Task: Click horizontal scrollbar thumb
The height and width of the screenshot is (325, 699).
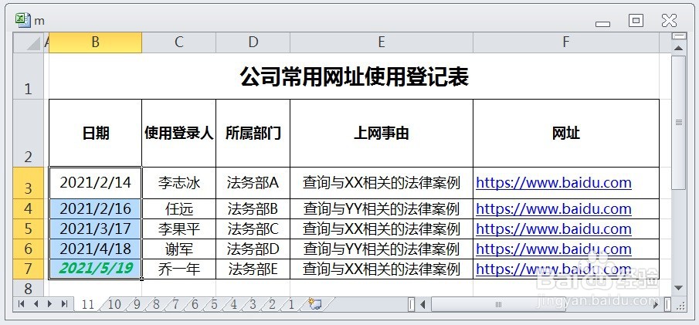Action: tap(498, 305)
